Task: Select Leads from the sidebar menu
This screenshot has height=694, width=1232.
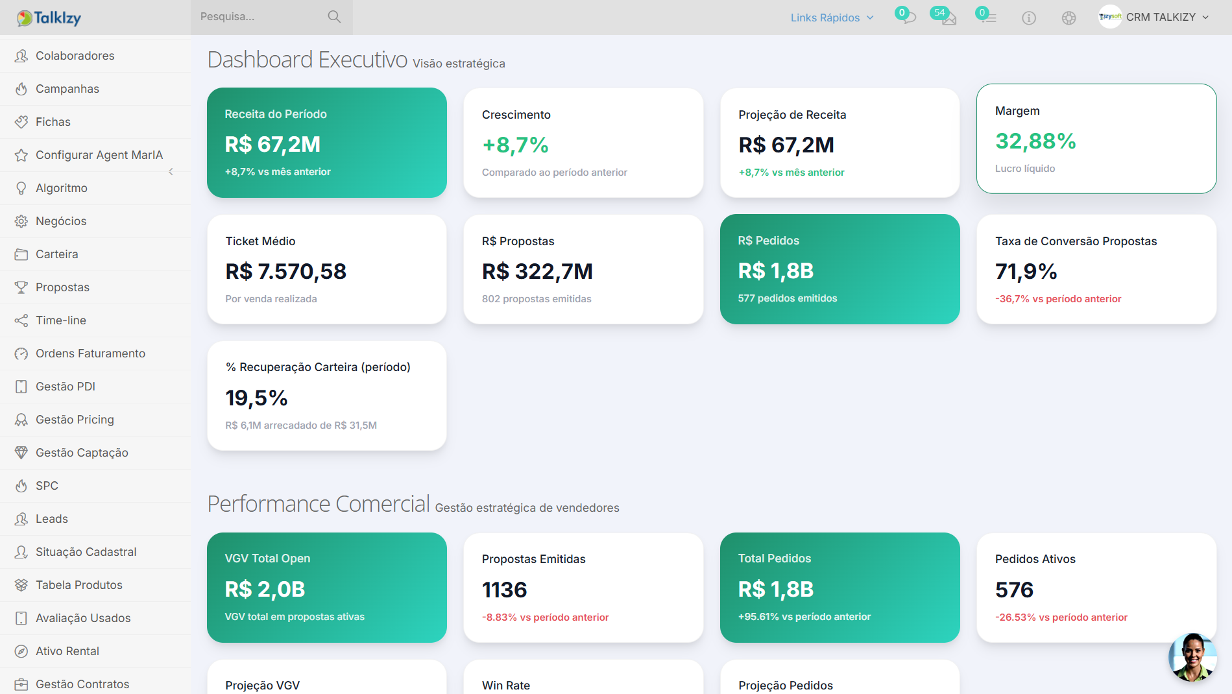Action: point(51,519)
